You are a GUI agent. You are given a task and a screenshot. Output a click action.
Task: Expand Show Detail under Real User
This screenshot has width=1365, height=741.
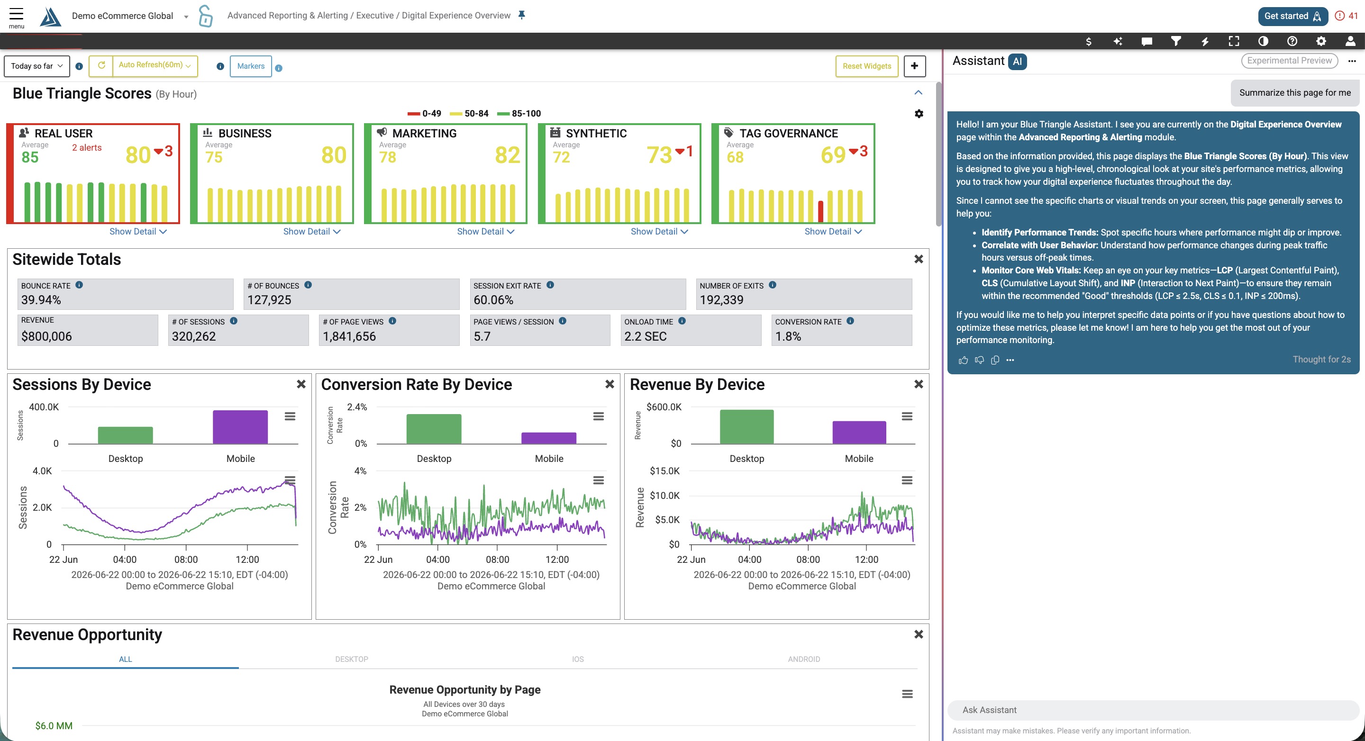coord(138,232)
